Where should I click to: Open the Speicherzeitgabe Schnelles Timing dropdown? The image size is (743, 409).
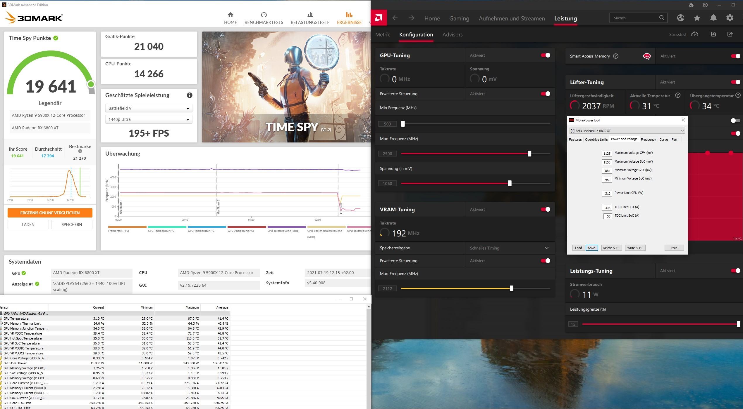pos(510,248)
